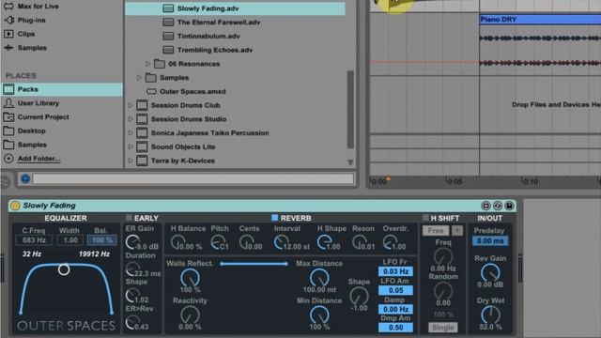
Task: Select the Outer Spaces.amxd device
Action: point(186,91)
